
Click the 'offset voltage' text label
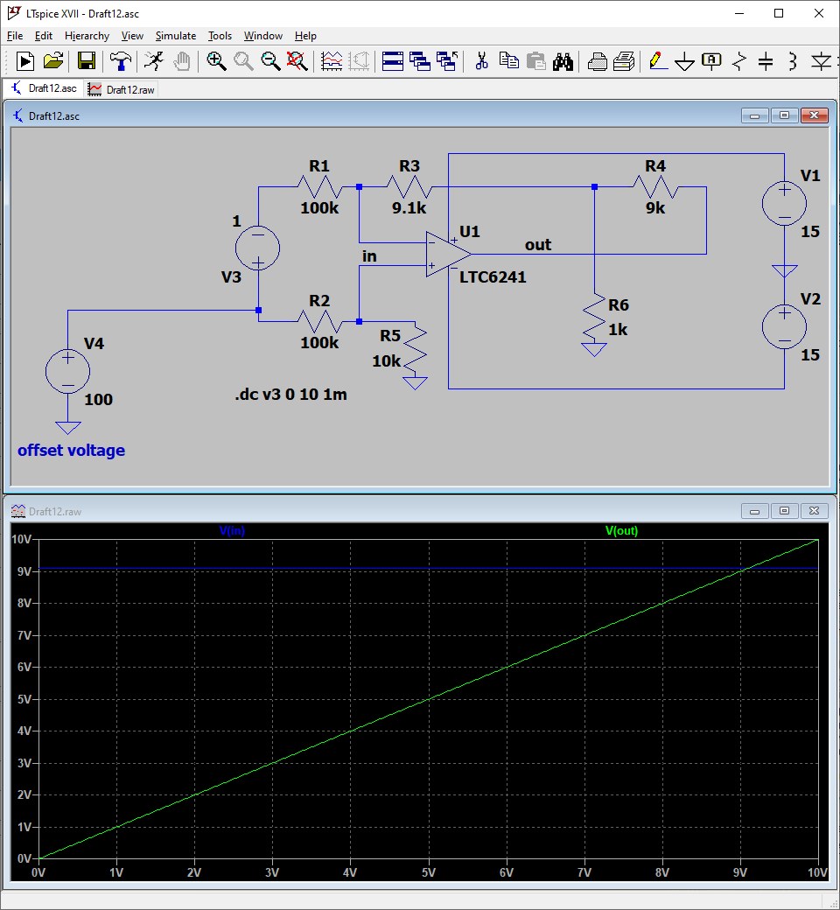71,451
